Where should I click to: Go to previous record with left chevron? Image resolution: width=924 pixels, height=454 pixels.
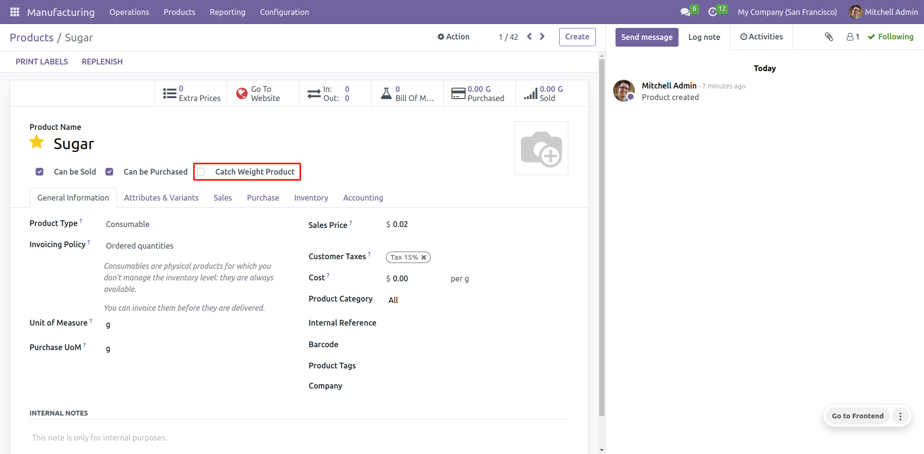point(529,37)
